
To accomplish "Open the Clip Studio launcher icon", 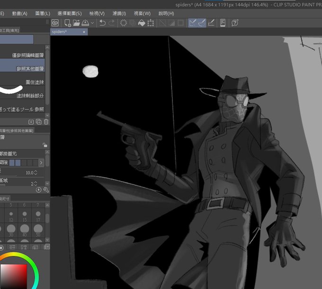I will pos(55,23).
